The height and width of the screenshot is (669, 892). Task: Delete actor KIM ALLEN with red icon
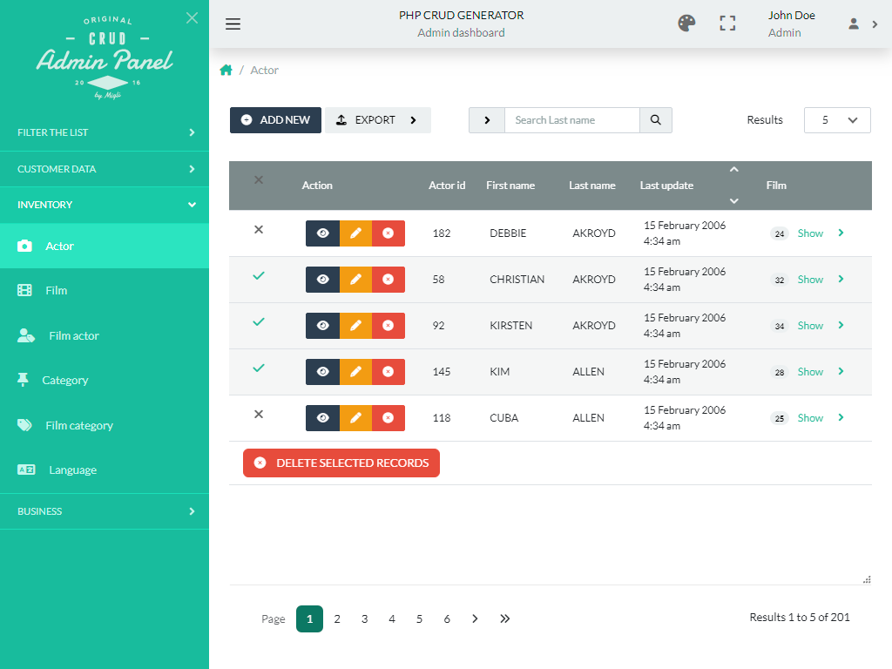389,372
